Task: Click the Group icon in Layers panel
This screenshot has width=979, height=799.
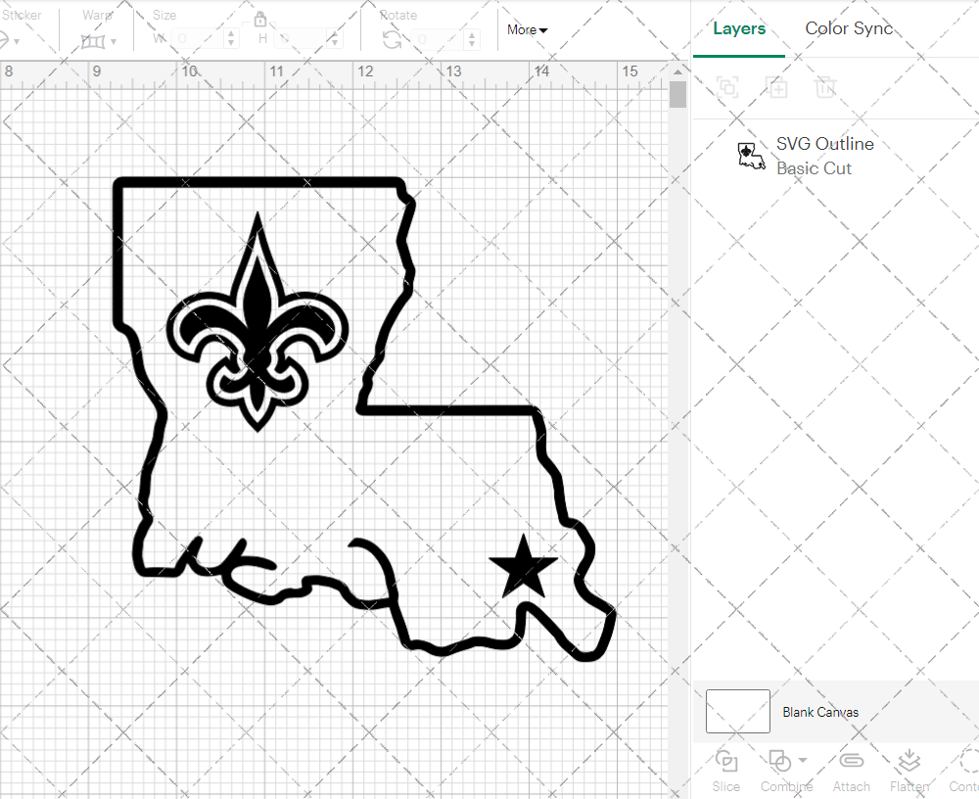Action: click(x=727, y=87)
